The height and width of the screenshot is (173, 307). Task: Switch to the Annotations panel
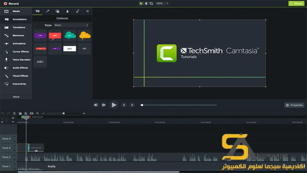click(x=16, y=19)
